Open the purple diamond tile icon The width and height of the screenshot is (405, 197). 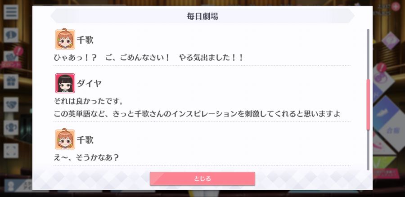click(390, 40)
